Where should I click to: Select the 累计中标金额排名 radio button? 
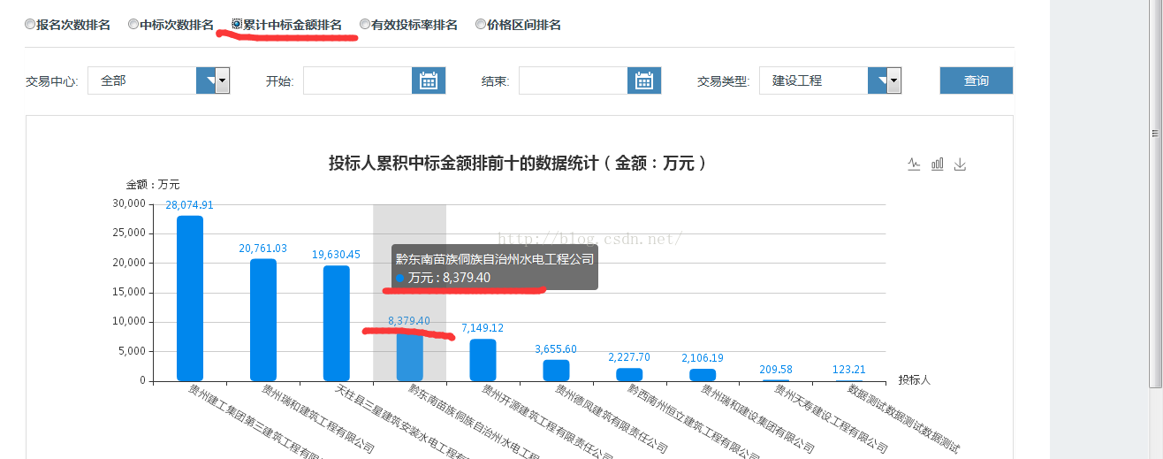[x=237, y=24]
